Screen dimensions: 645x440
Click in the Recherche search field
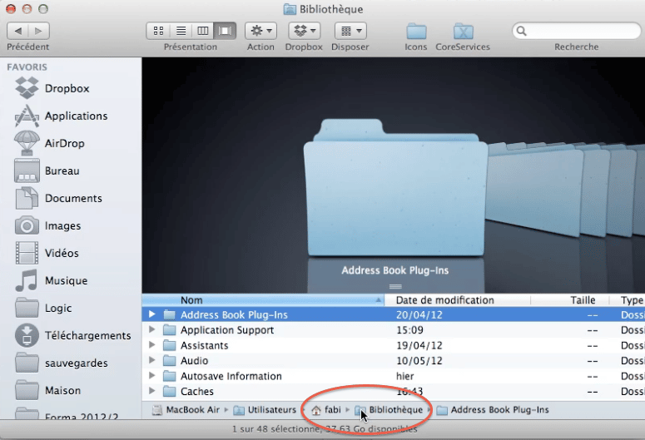click(576, 31)
